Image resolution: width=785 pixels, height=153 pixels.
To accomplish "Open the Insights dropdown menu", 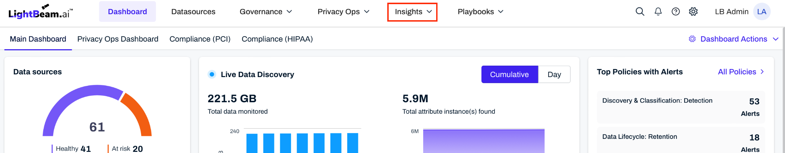I will point(412,12).
